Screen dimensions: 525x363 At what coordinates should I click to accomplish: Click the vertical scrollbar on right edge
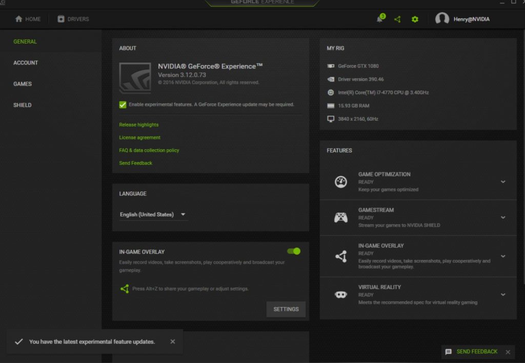[523, 157]
